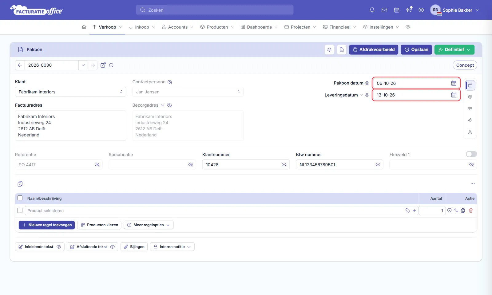
Task: Go to next pakbon with right arrow
Action: point(93,65)
